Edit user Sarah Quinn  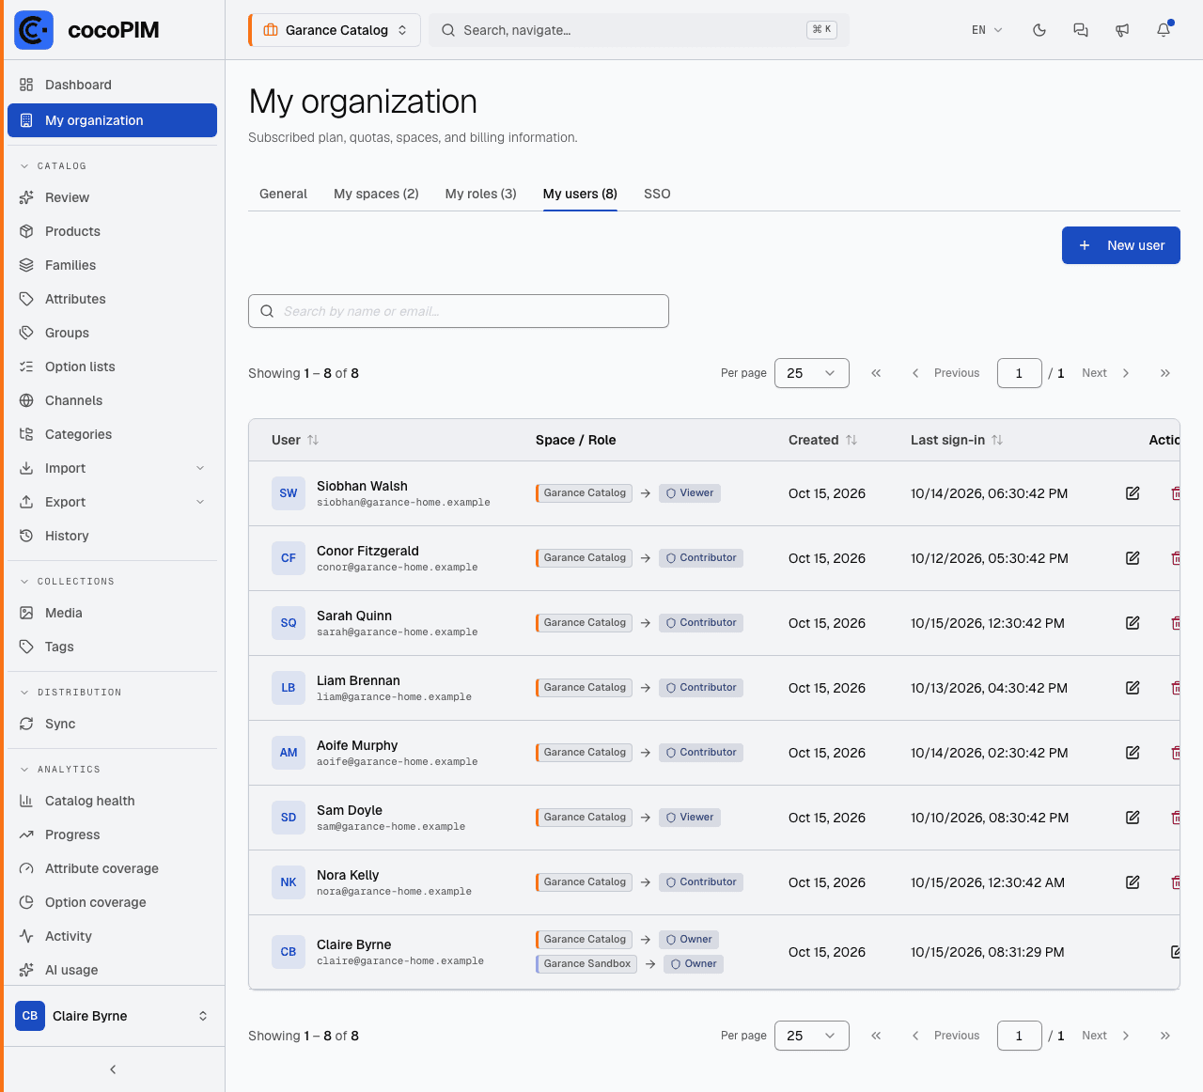pyautogui.click(x=1133, y=623)
